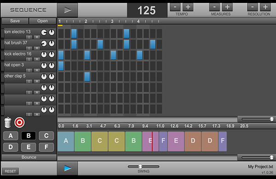Increase tempo with the plus button
The height and width of the screenshot is (179, 276).
(x=188, y=7)
